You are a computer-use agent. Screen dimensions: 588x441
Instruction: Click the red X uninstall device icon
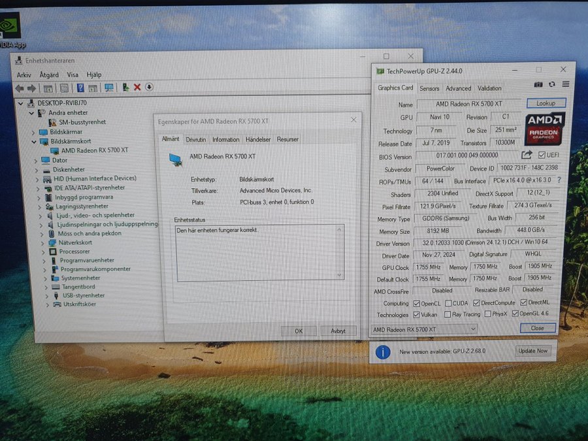[x=137, y=88]
